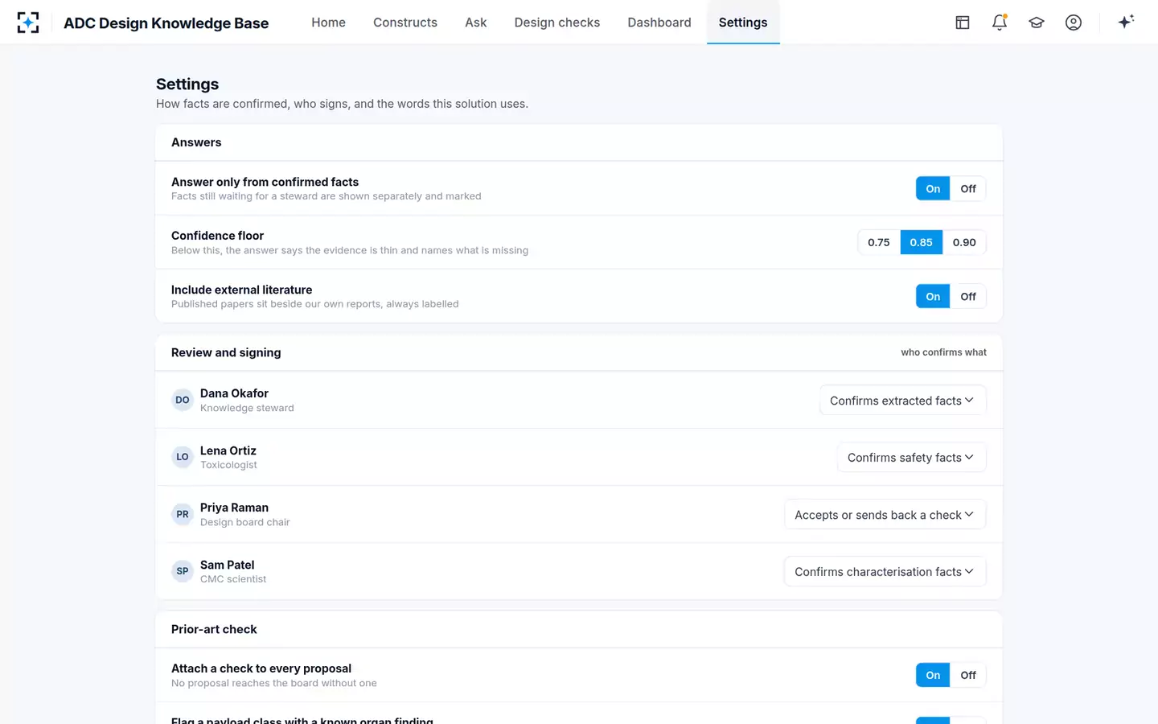
Task: Set Confidence floor to 0.90
Action: (964, 242)
